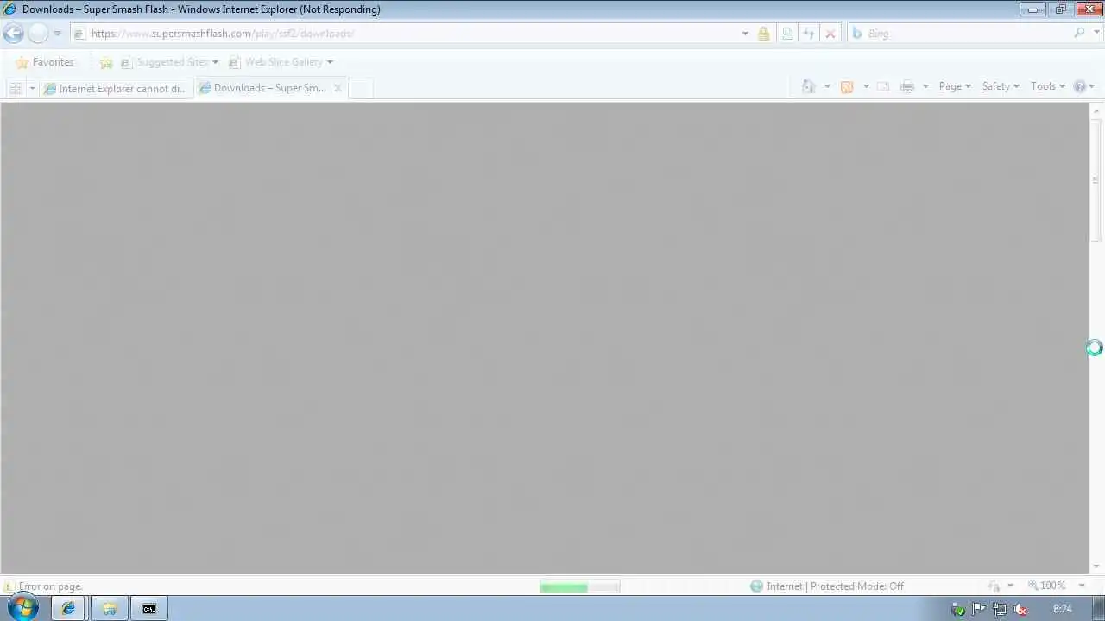The height and width of the screenshot is (621, 1105).
Task: Click the 'Error on page.' warning icon
Action: click(9, 586)
